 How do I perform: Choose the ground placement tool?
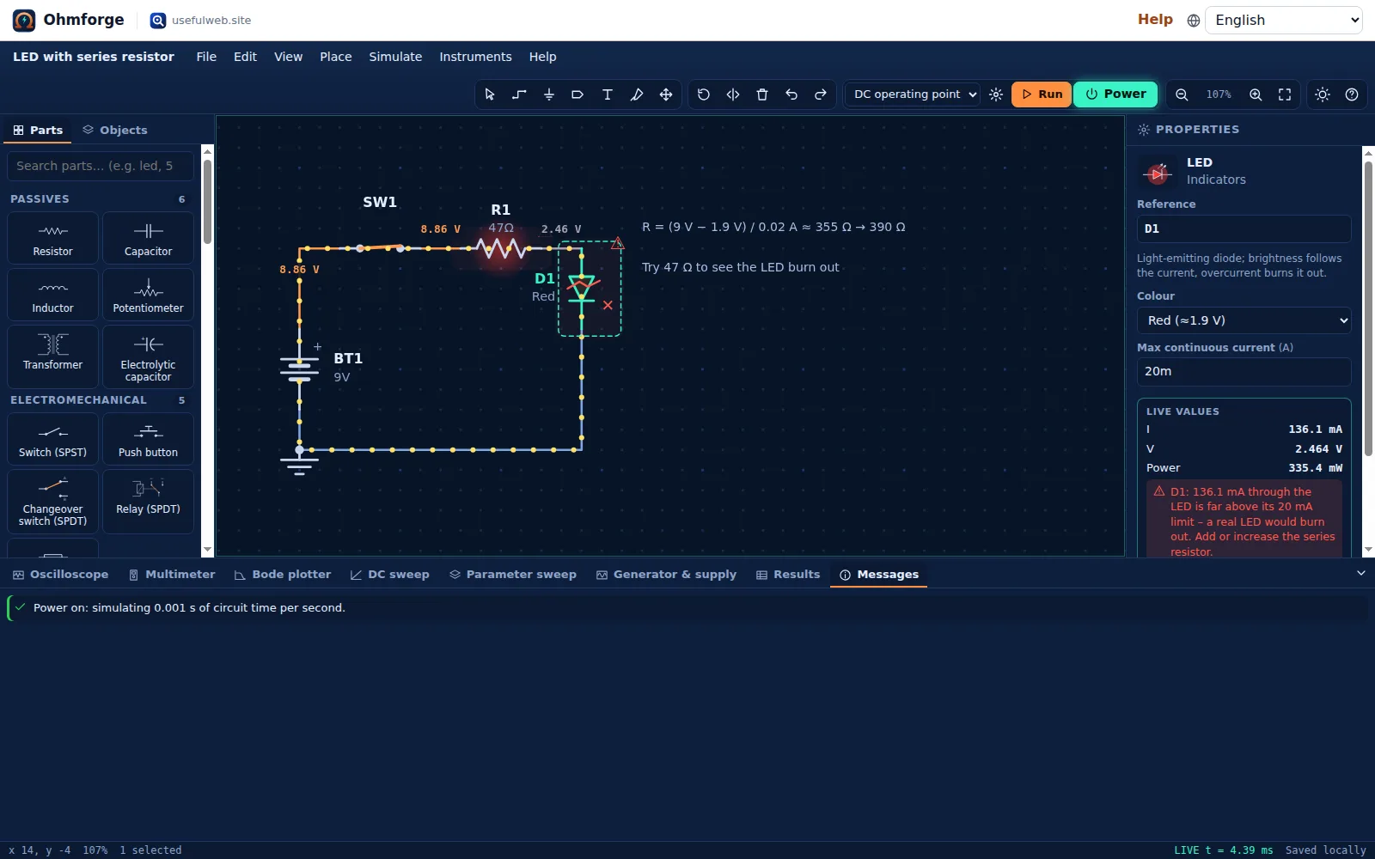tap(548, 94)
